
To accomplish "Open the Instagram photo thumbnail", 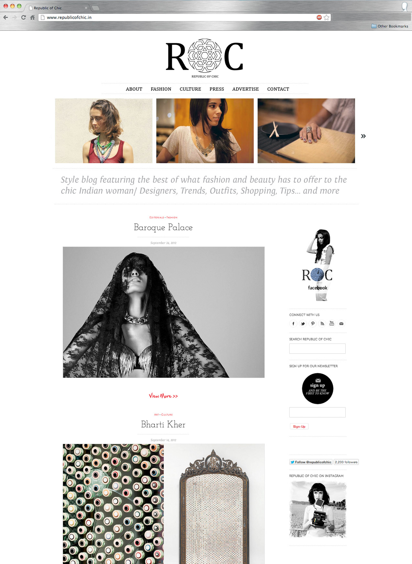I will [x=318, y=510].
